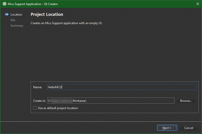Viewport: 202px width, 134px height.
Task: Click the Use as default project location text
Action: point(58,108)
